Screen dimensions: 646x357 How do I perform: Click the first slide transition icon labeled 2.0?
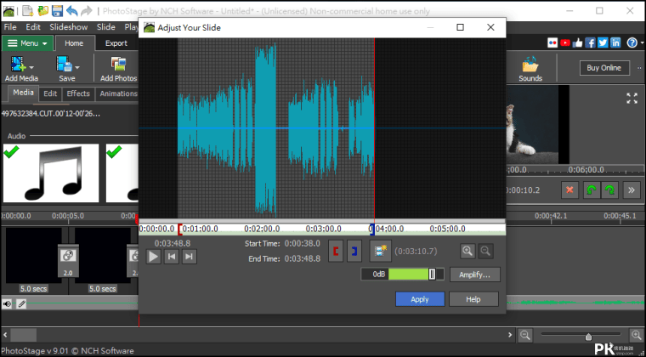pos(67,259)
